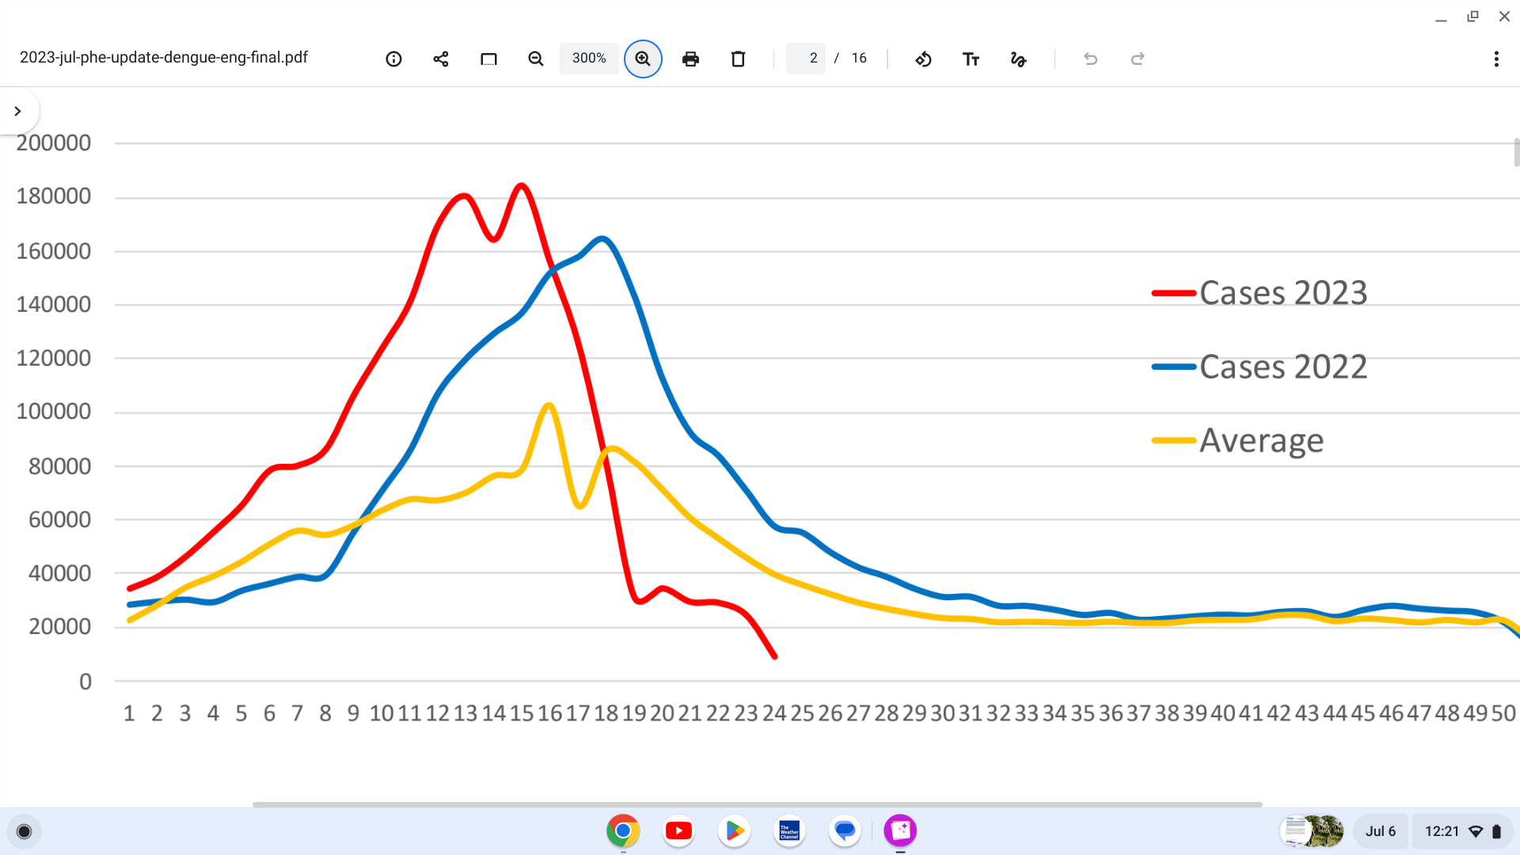Screen dimensions: 1520x855
Task: Open Chrome from the shelf
Action: coord(623,830)
